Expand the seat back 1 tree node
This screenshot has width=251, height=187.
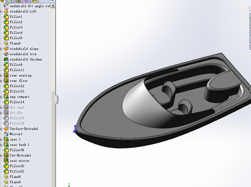1,145
